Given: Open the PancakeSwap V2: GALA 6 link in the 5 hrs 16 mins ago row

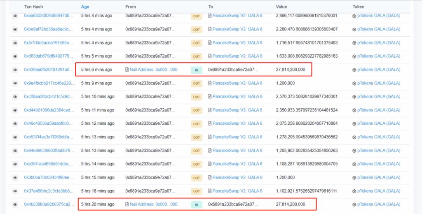Looking at the screenshot, I should (x=237, y=191).
